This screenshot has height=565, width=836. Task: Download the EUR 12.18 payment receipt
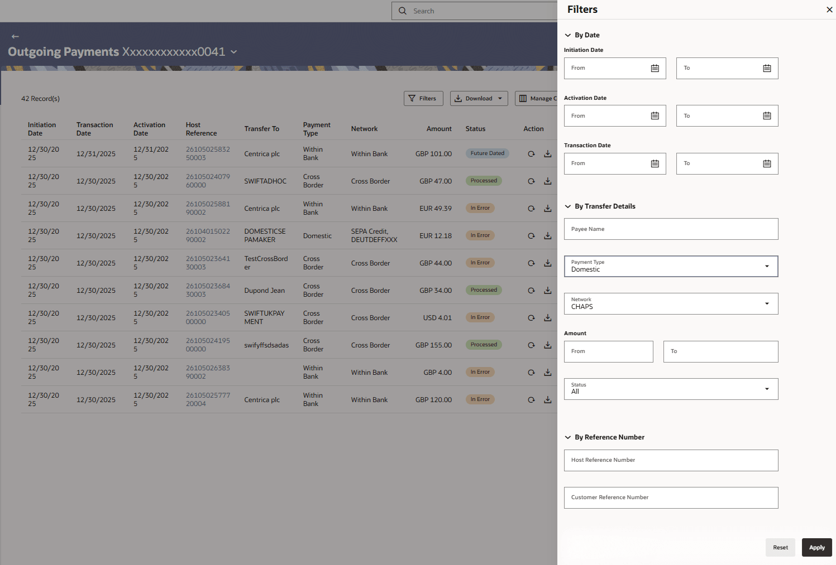548,236
